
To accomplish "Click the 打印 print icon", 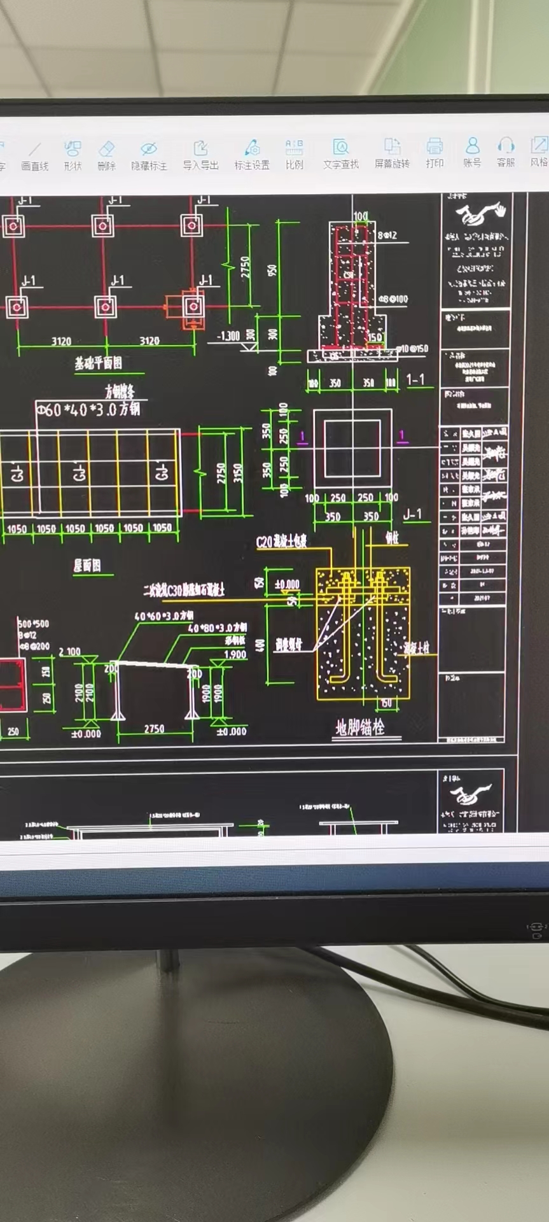I will (434, 153).
